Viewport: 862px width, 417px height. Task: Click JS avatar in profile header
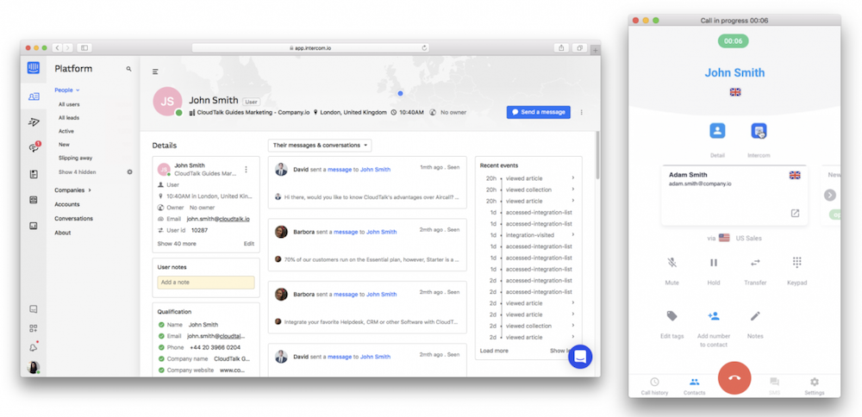pos(167,101)
